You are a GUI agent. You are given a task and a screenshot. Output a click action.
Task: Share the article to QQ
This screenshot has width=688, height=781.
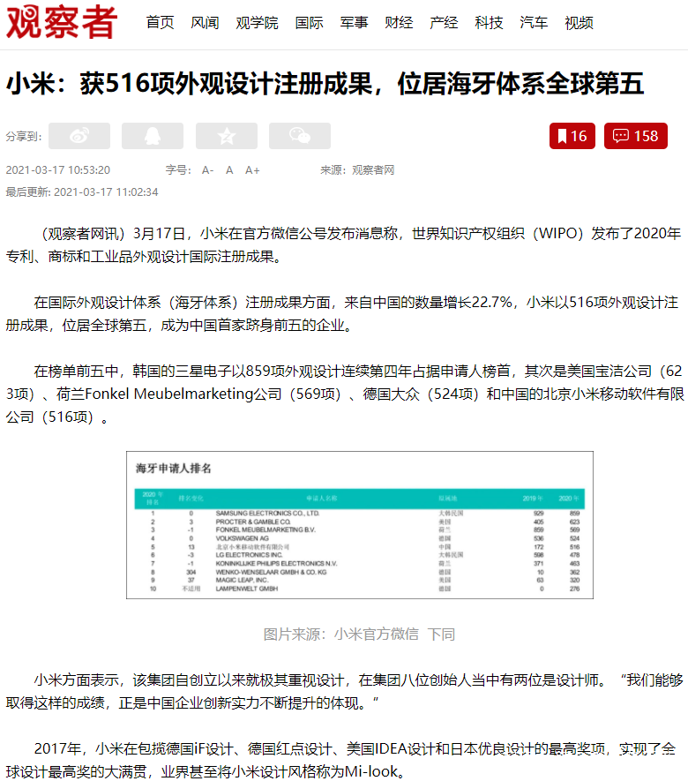click(x=153, y=136)
